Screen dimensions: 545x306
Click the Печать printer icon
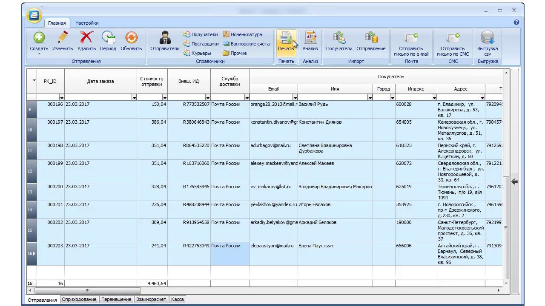tap(286, 38)
